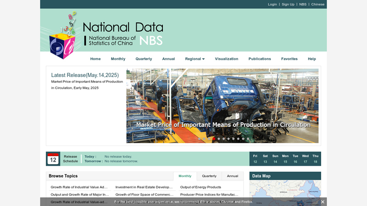Click the Release Schedule label
367x206 pixels.
71,159
